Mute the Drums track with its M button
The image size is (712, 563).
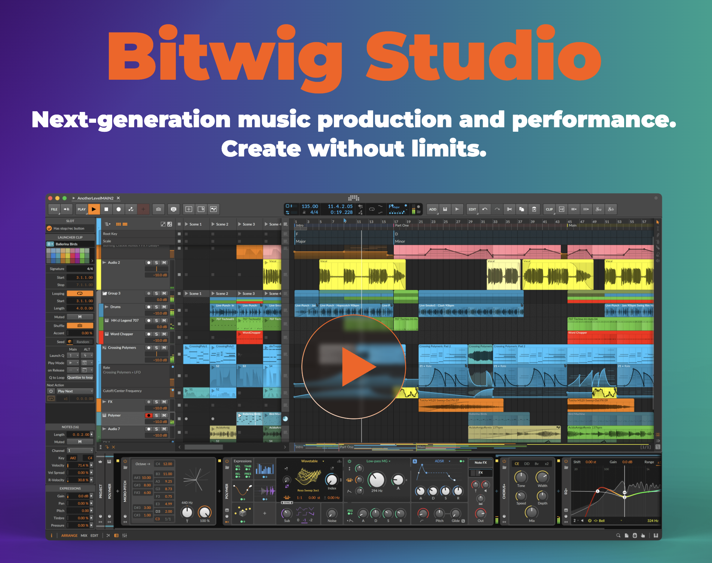point(164,307)
